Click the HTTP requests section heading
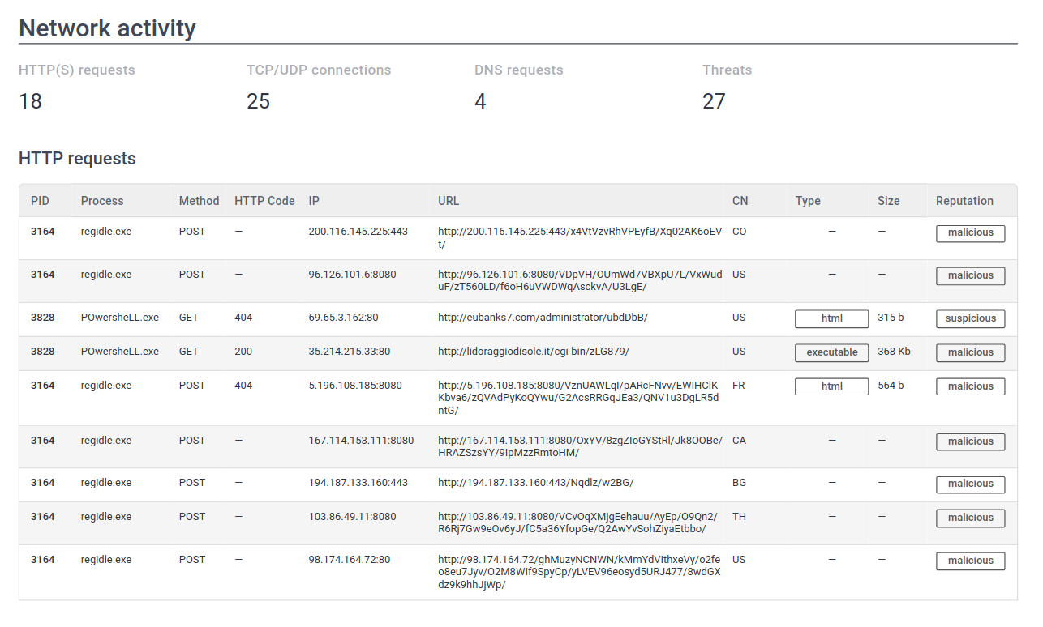The width and height of the screenshot is (1043, 627). 77,159
